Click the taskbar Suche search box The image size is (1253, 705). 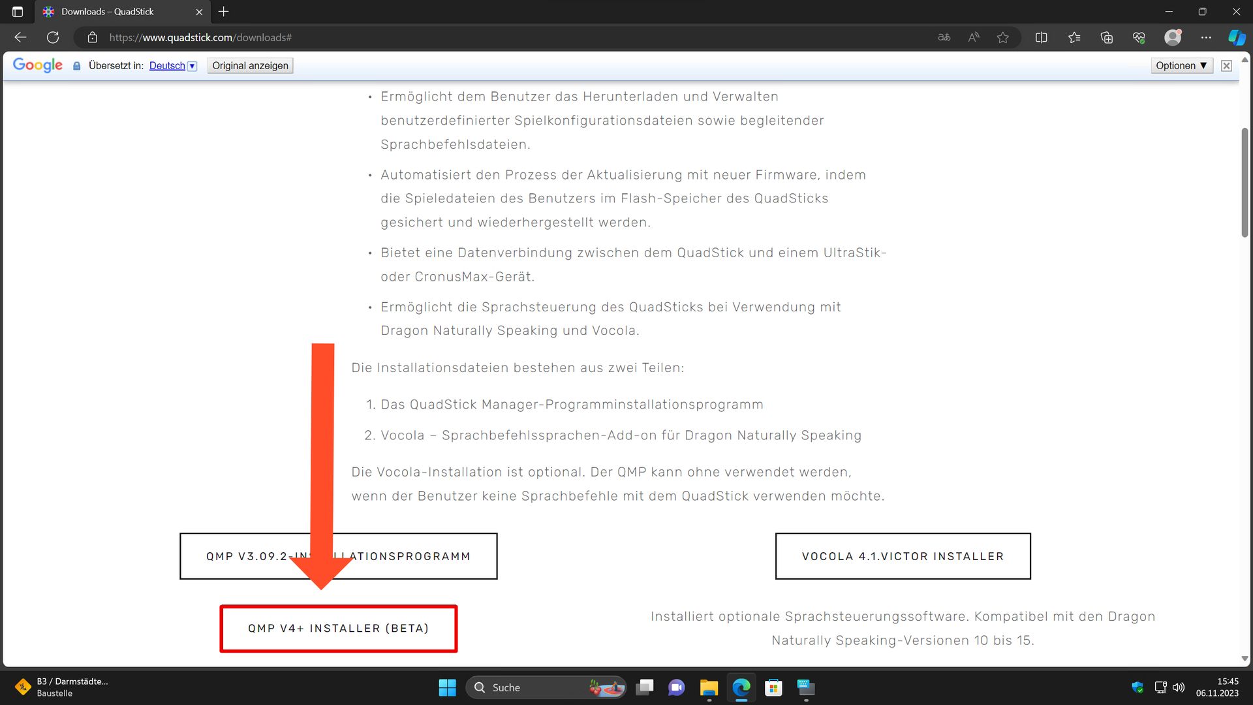point(546,687)
